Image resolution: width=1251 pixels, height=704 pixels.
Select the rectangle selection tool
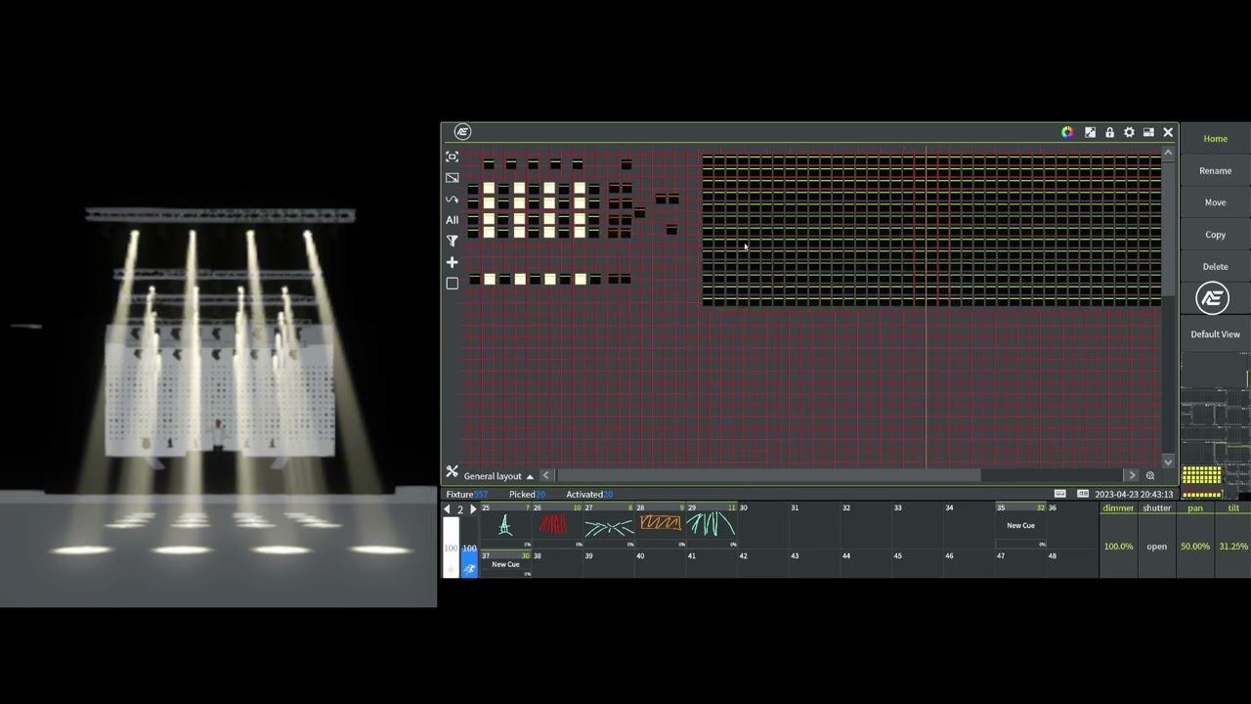452,178
